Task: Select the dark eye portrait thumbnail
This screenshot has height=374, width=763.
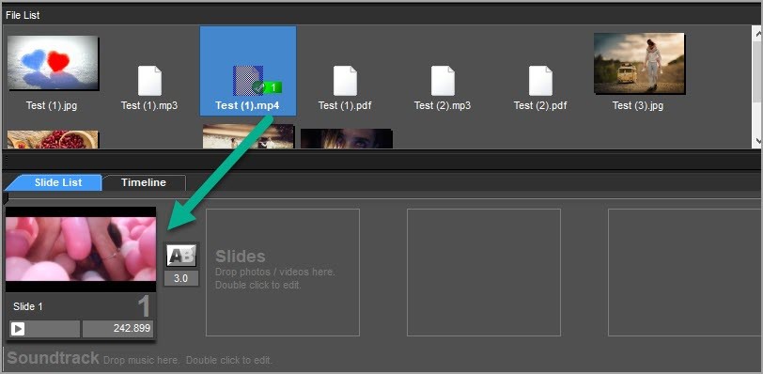Action: (347, 139)
